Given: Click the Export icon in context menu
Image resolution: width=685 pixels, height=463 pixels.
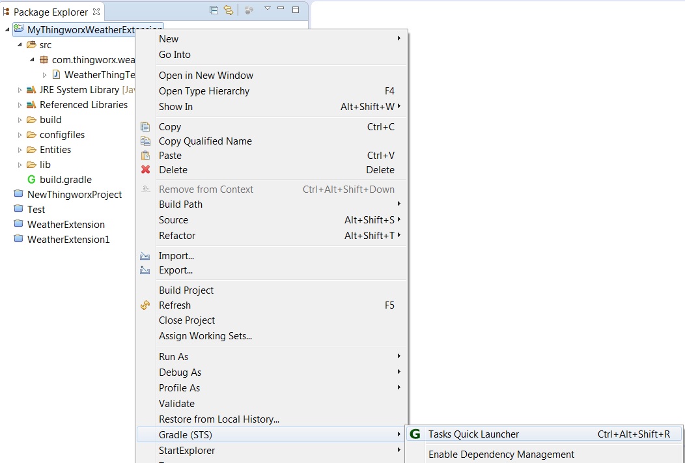Looking at the screenshot, I should pyautogui.click(x=146, y=270).
